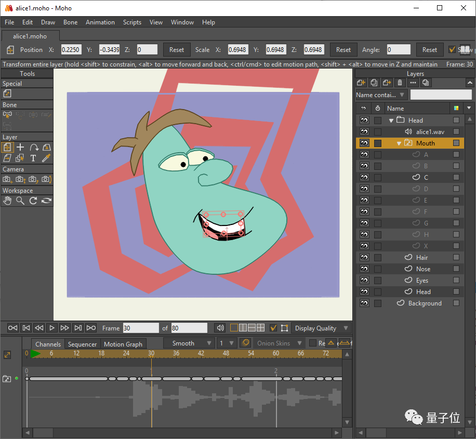Switch to the Motion Graph tab
This screenshot has width=476, height=439.
point(123,344)
